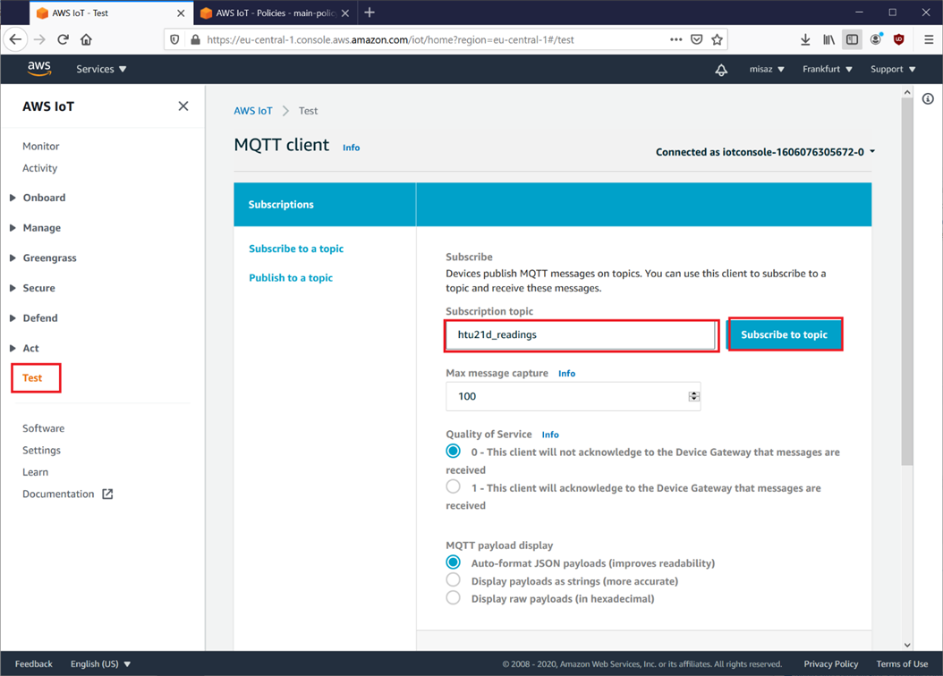Open the AWS notifications bell
The height and width of the screenshot is (676, 943).
pyautogui.click(x=721, y=69)
